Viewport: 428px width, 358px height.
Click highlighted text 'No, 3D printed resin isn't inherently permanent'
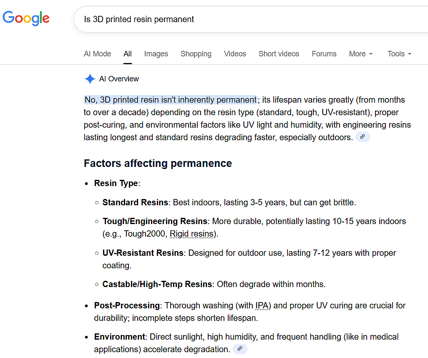coord(171,100)
